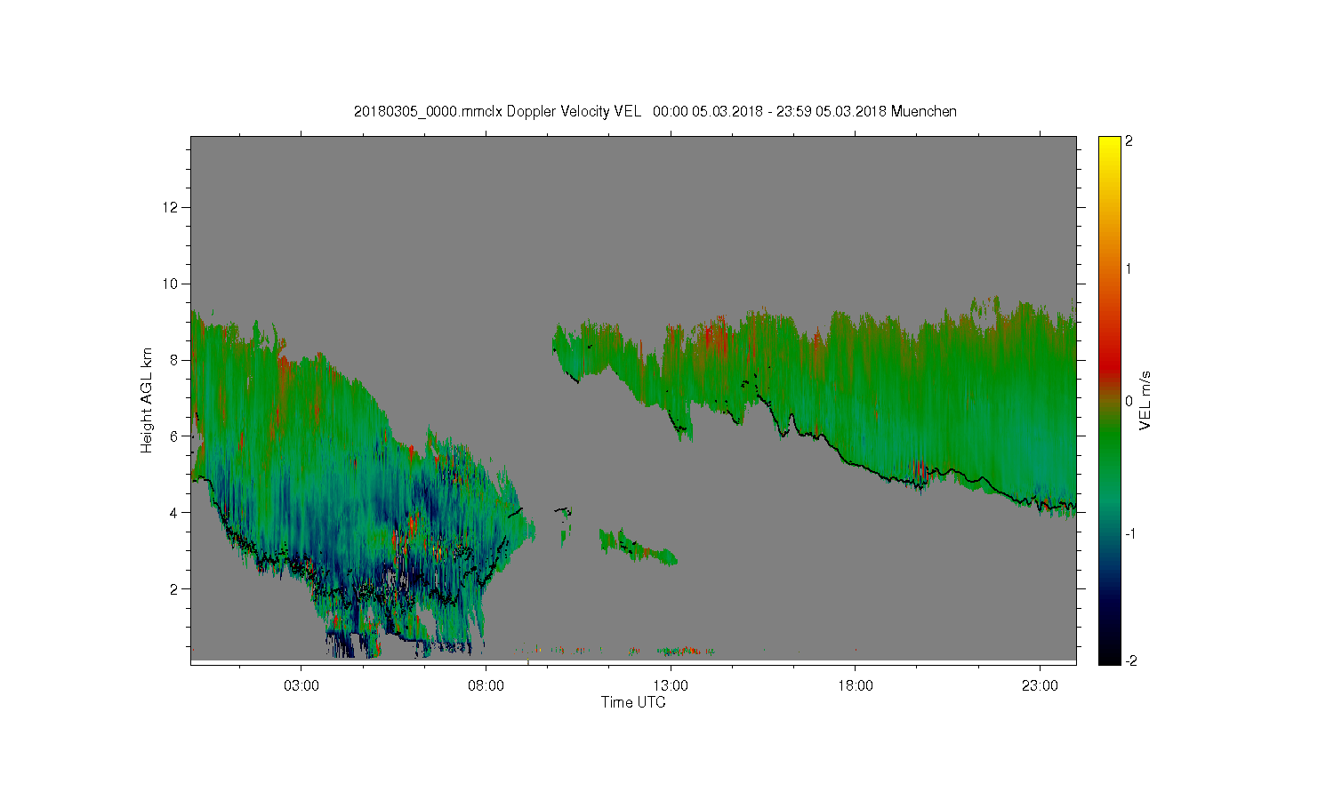Click the colorbar label 0
1334x800 pixels.
[x=1129, y=401]
